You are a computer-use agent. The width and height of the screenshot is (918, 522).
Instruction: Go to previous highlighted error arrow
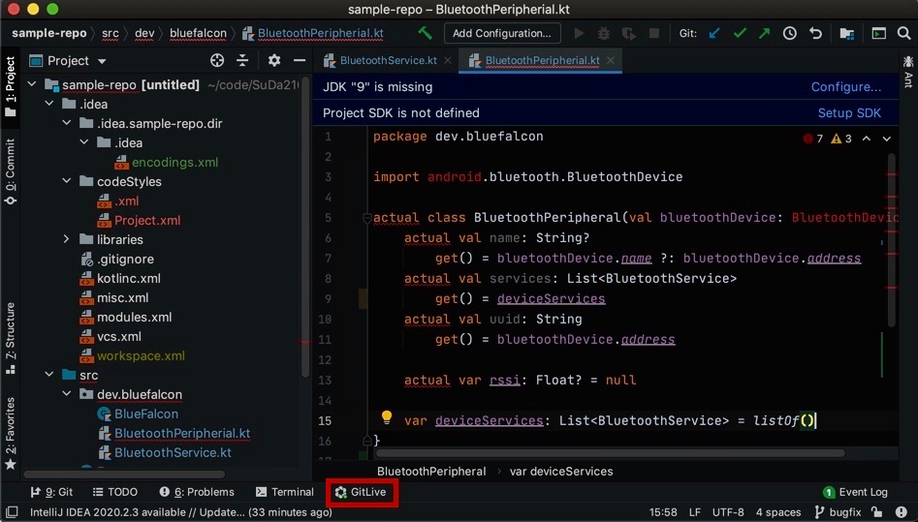click(x=867, y=138)
